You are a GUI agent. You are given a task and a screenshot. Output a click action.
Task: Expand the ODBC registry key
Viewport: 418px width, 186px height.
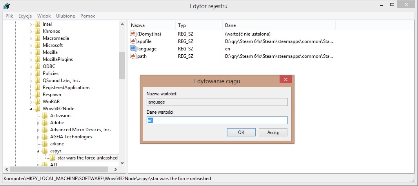coord(31,67)
